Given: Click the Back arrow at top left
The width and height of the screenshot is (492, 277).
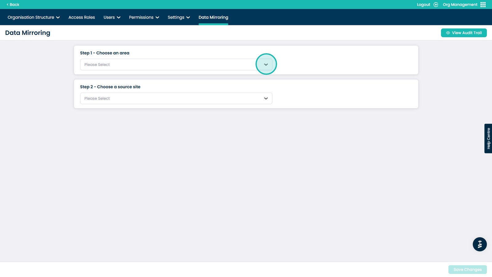Looking at the screenshot, I should point(8,5).
